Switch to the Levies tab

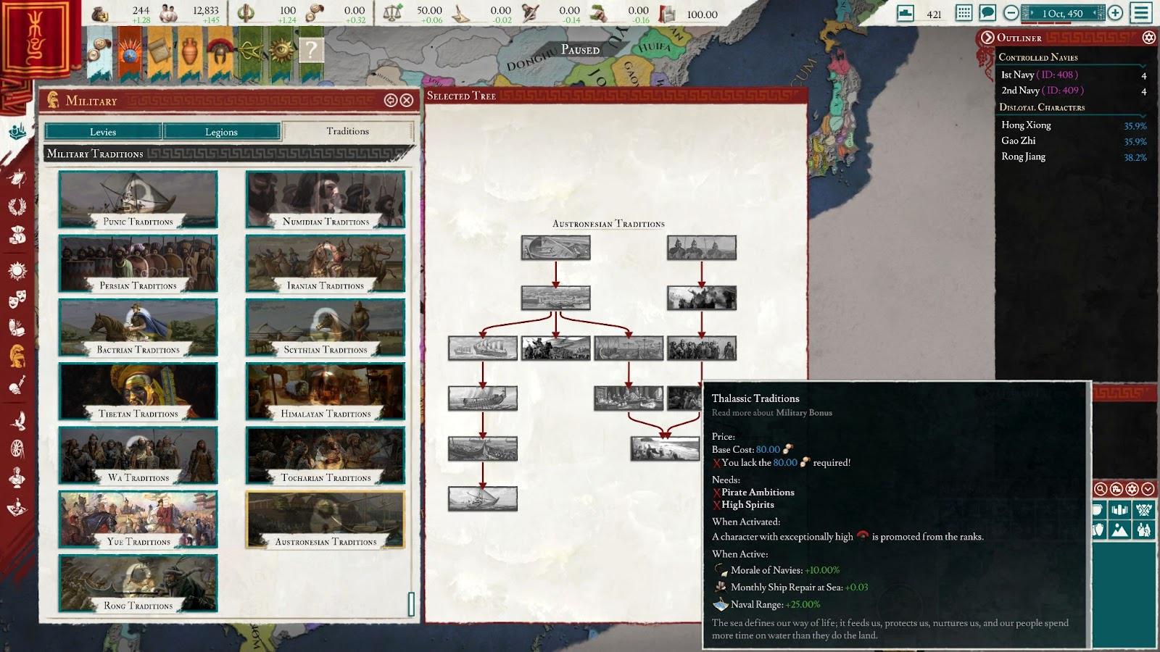103,131
